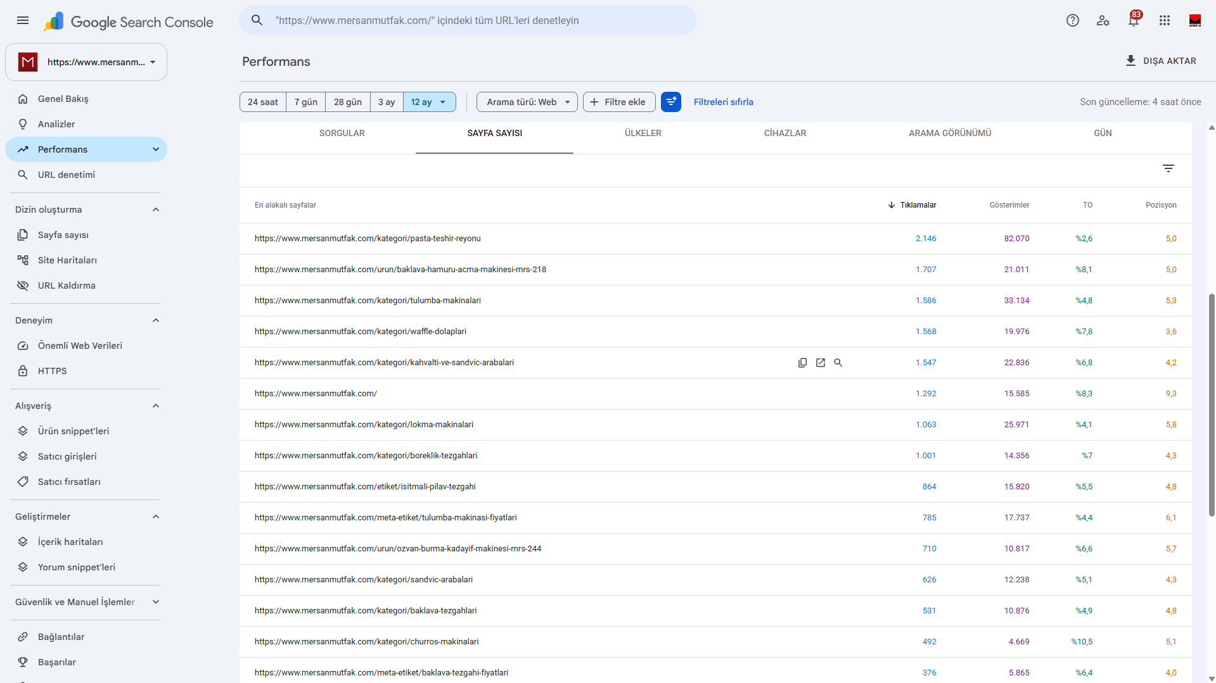This screenshot has height=683, width=1216.
Task: Open the account profile avatar
Action: click(x=1195, y=20)
